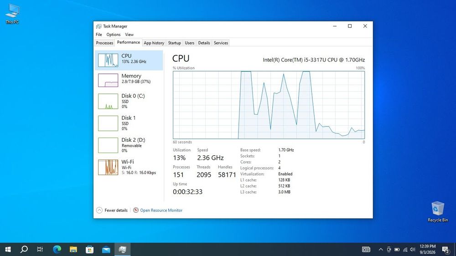Click the Task Manager taskbar button
This screenshot has width=456, height=256.
coord(122,249)
